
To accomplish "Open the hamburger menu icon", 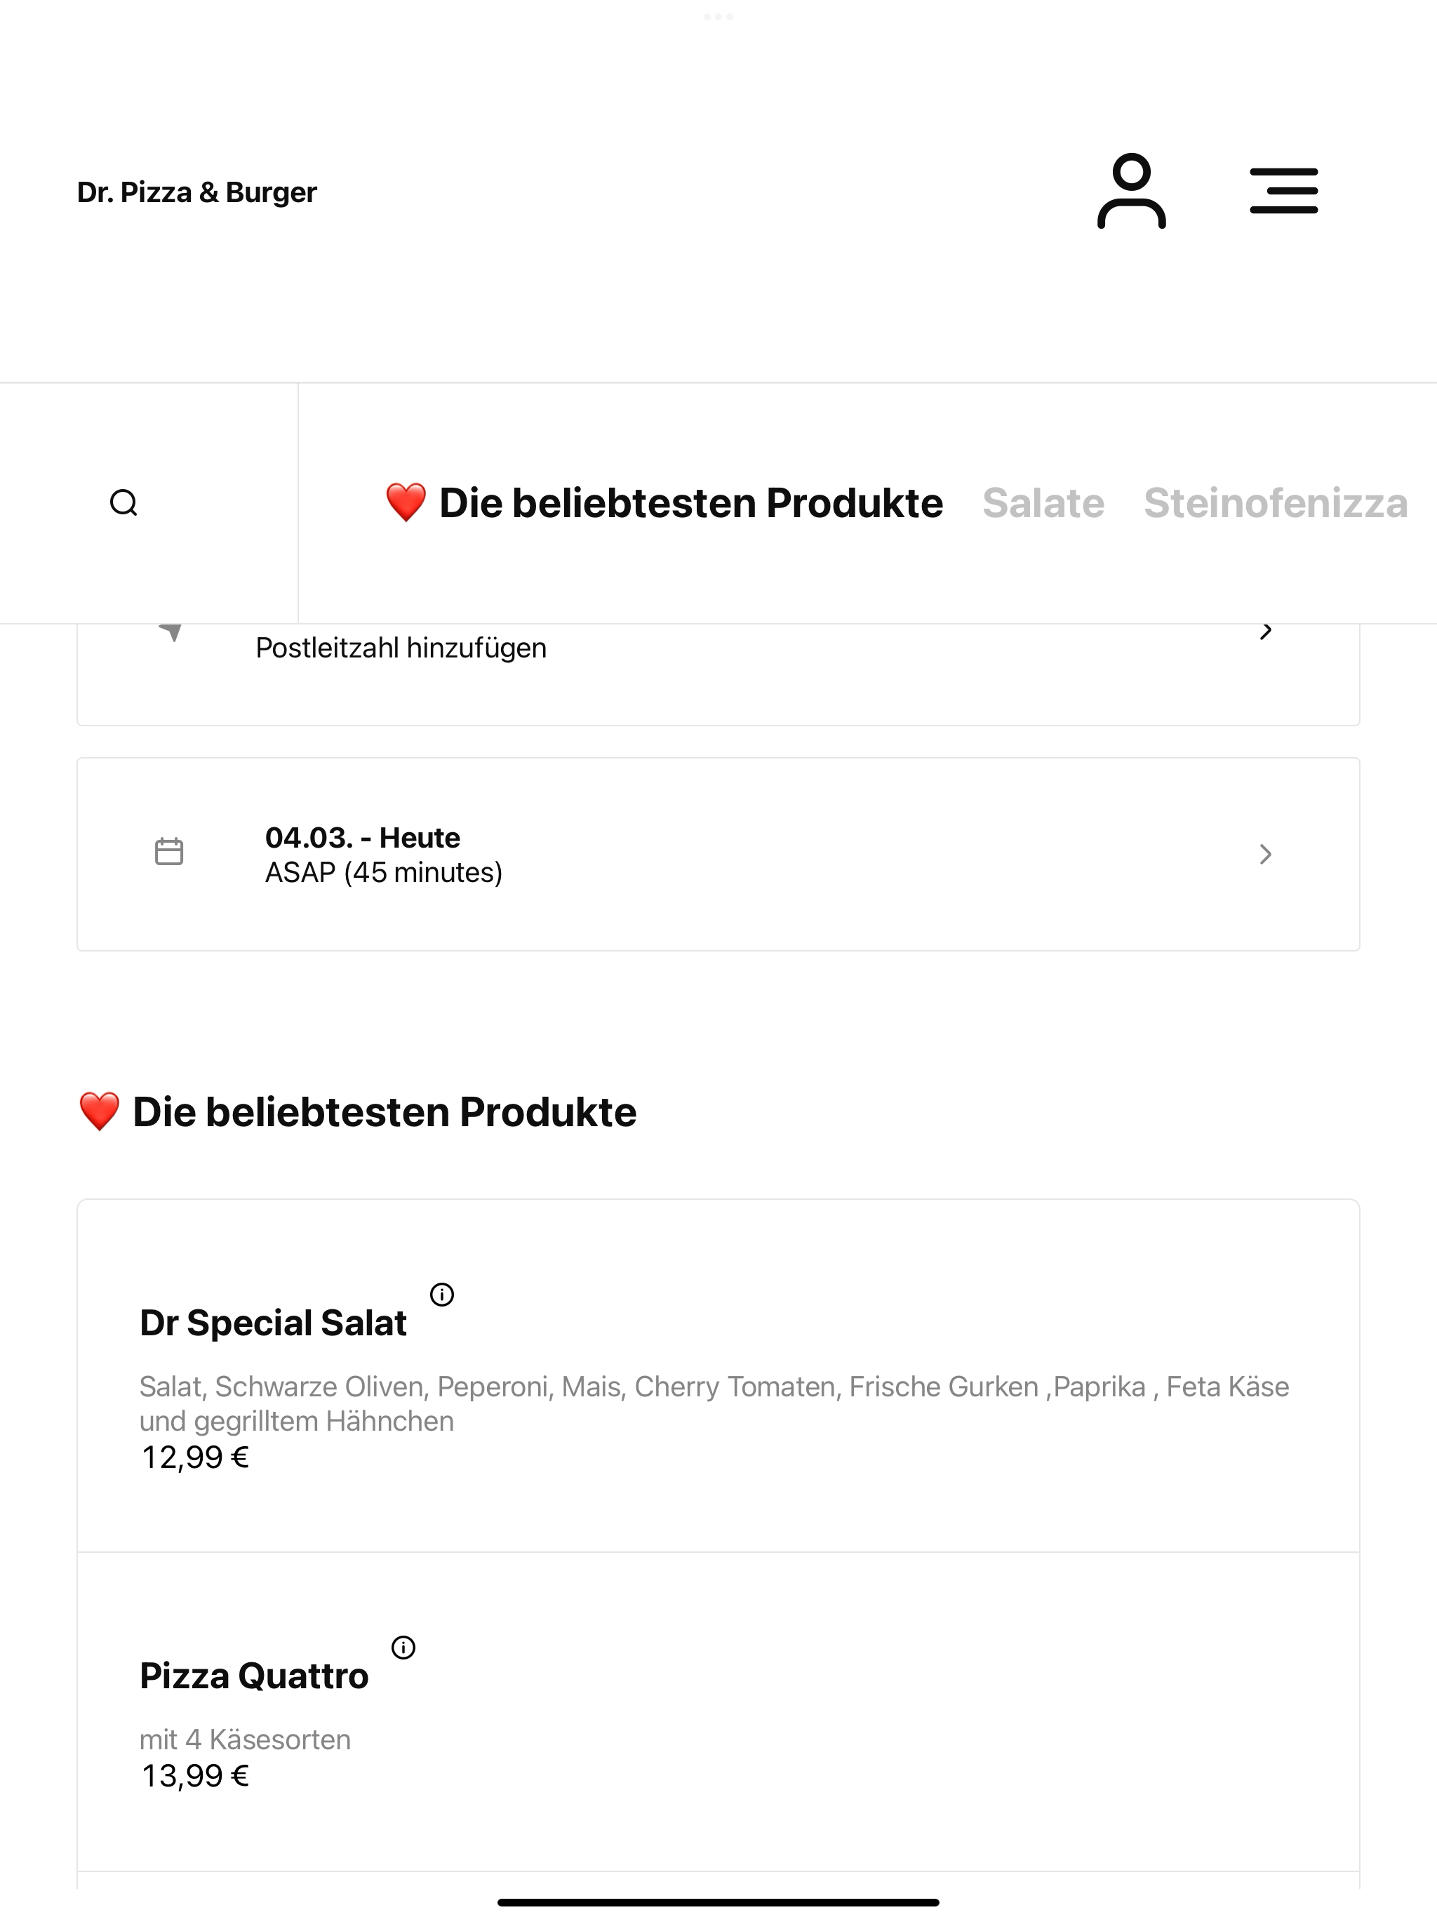I will 1283,191.
